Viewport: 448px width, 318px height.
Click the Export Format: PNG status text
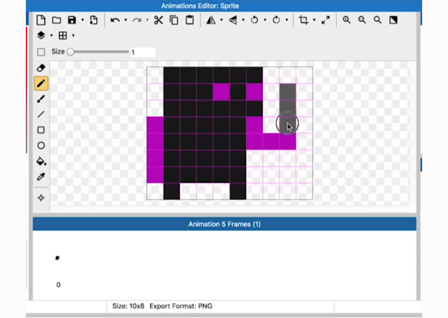click(181, 306)
